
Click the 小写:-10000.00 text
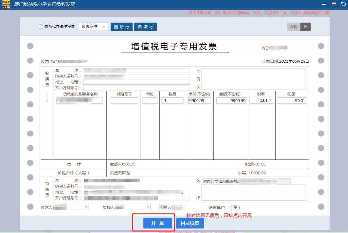pos(252,173)
